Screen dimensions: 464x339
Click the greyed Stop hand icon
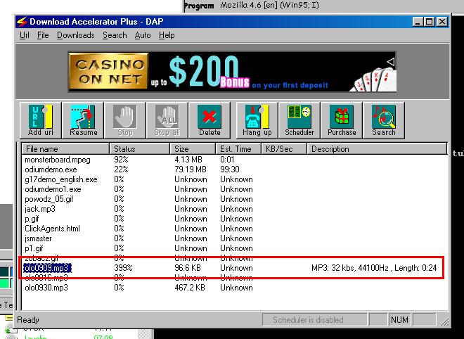tap(125, 120)
